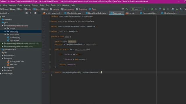Close the NameViewModel.java tab
This screenshot has height=104, width=186.
pos(107,13)
